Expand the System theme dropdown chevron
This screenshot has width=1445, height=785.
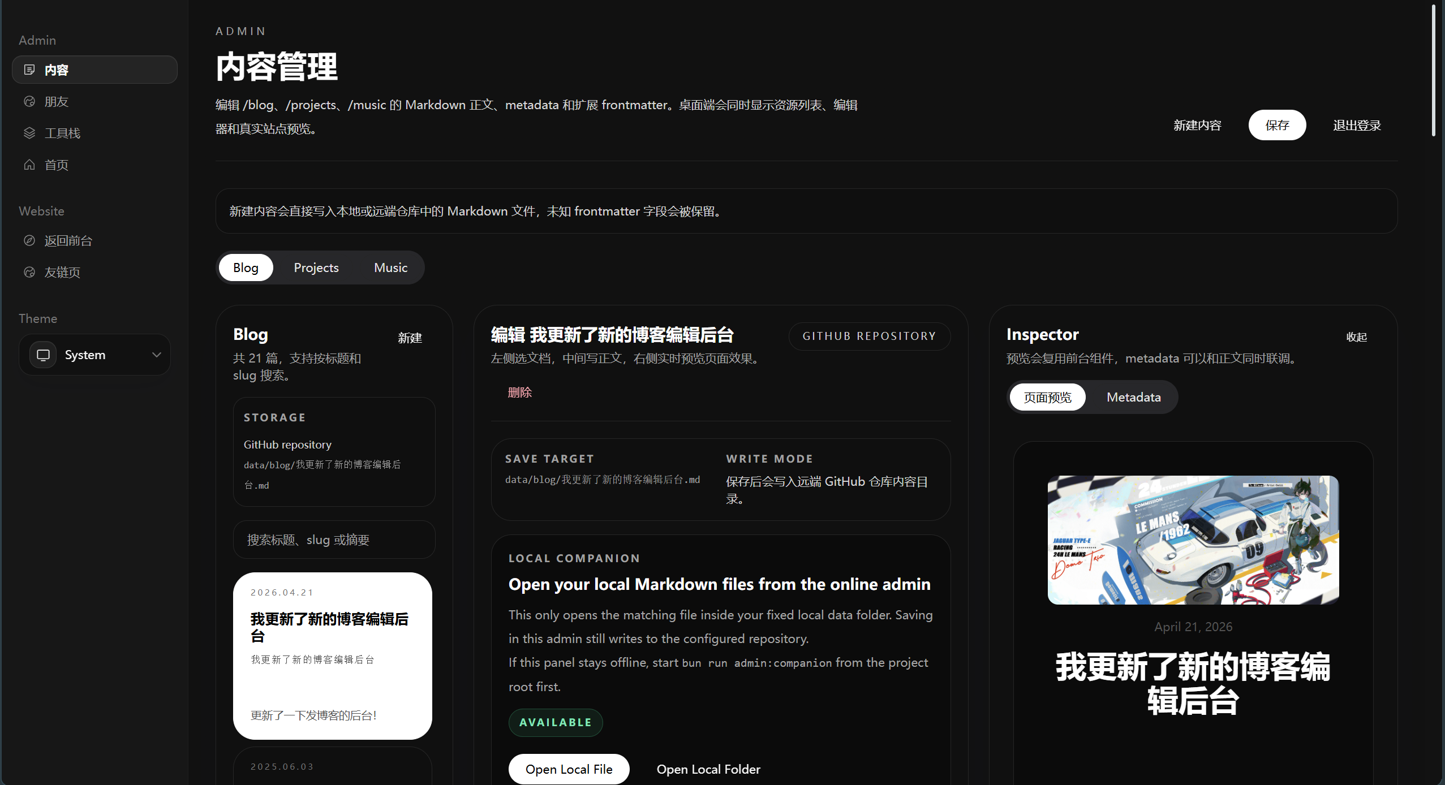(x=157, y=355)
